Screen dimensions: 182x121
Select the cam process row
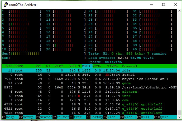pos(89,100)
